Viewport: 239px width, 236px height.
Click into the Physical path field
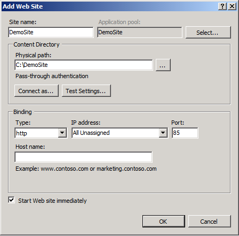[x=84, y=65]
